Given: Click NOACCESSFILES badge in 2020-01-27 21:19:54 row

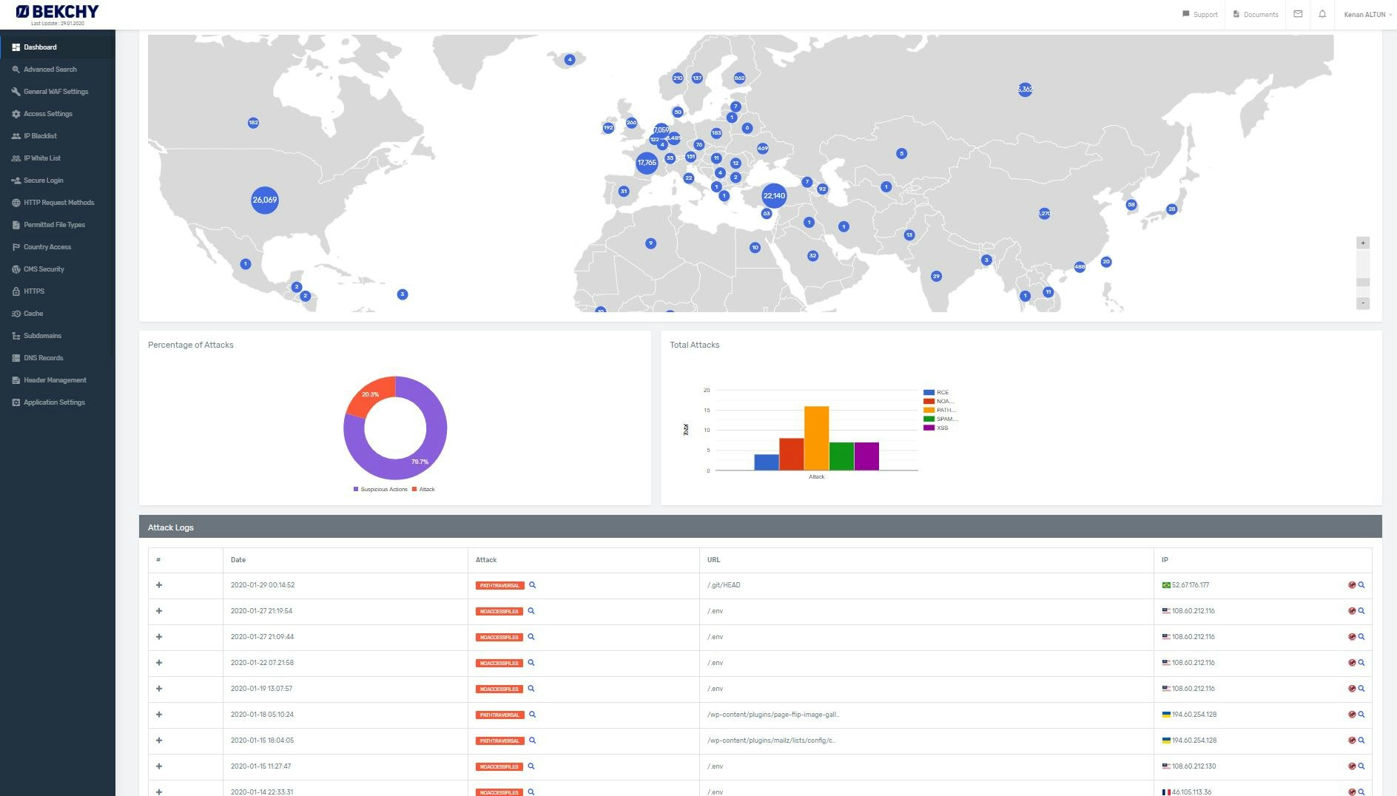Looking at the screenshot, I should click(499, 612).
